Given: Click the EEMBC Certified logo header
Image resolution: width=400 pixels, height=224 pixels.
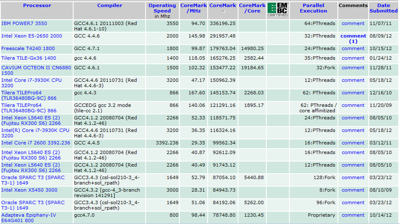Looking at the screenshot, I should [x=278, y=10].
